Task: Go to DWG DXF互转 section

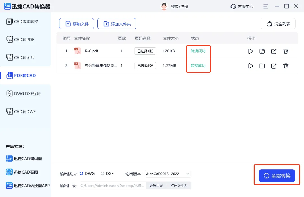Action: point(23,94)
